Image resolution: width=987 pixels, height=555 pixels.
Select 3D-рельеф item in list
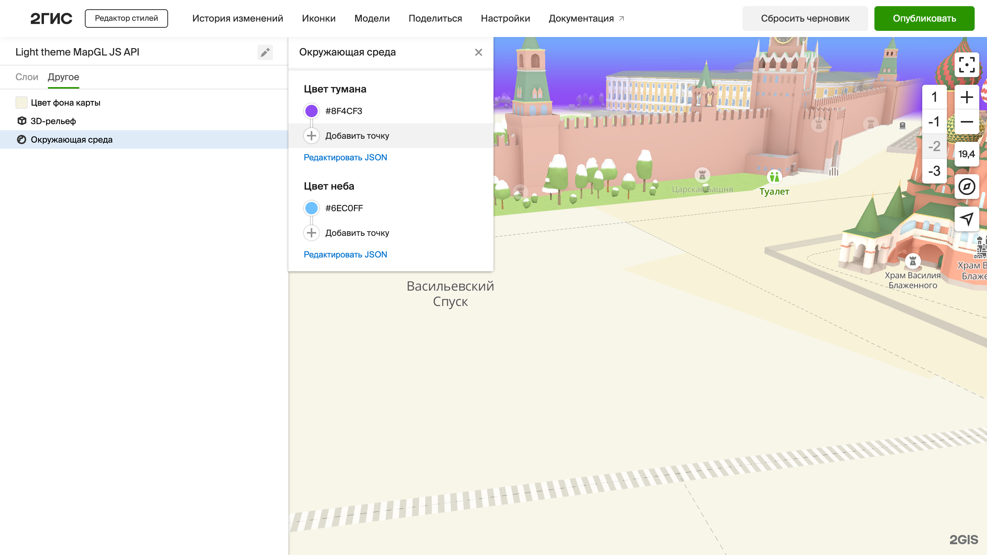coord(53,121)
